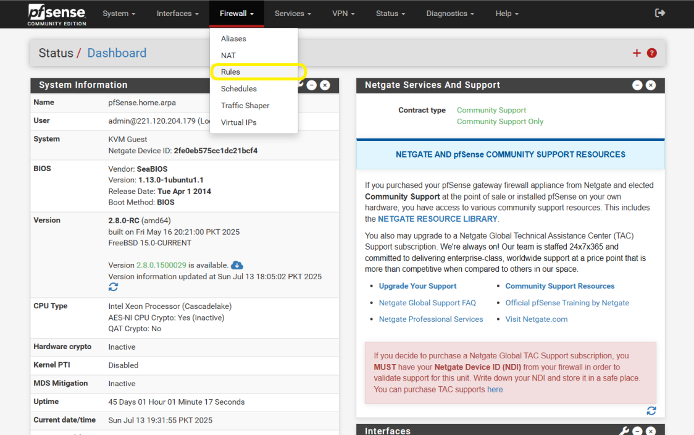Select Rules from the Firewall menu
The image size is (694, 435).
(x=230, y=72)
